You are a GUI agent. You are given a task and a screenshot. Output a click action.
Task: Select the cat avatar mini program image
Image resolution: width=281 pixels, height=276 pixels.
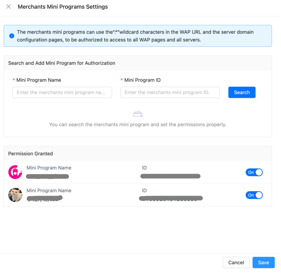(x=15, y=195)
